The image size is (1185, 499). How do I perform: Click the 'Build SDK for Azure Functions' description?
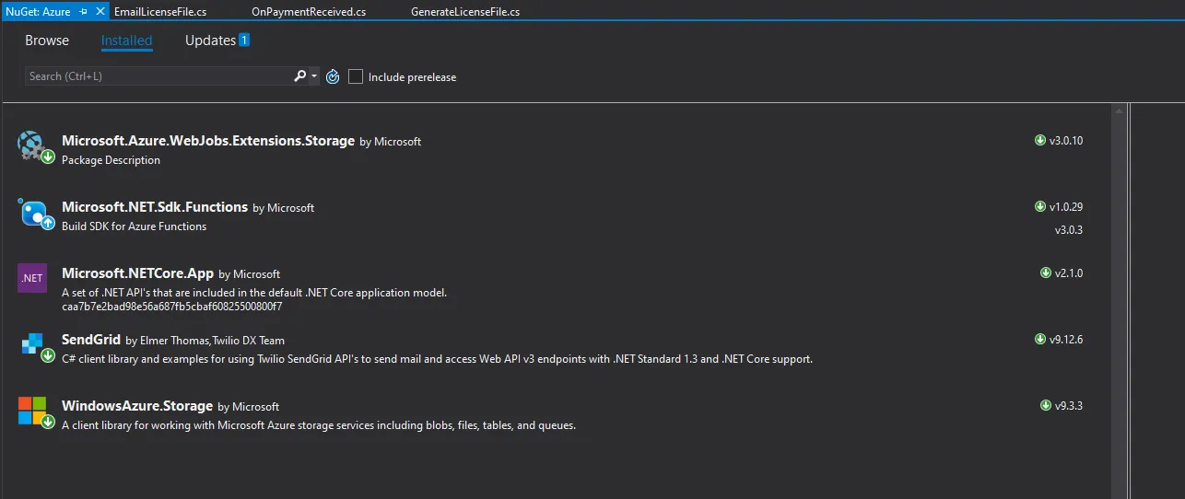pos(135,226)
